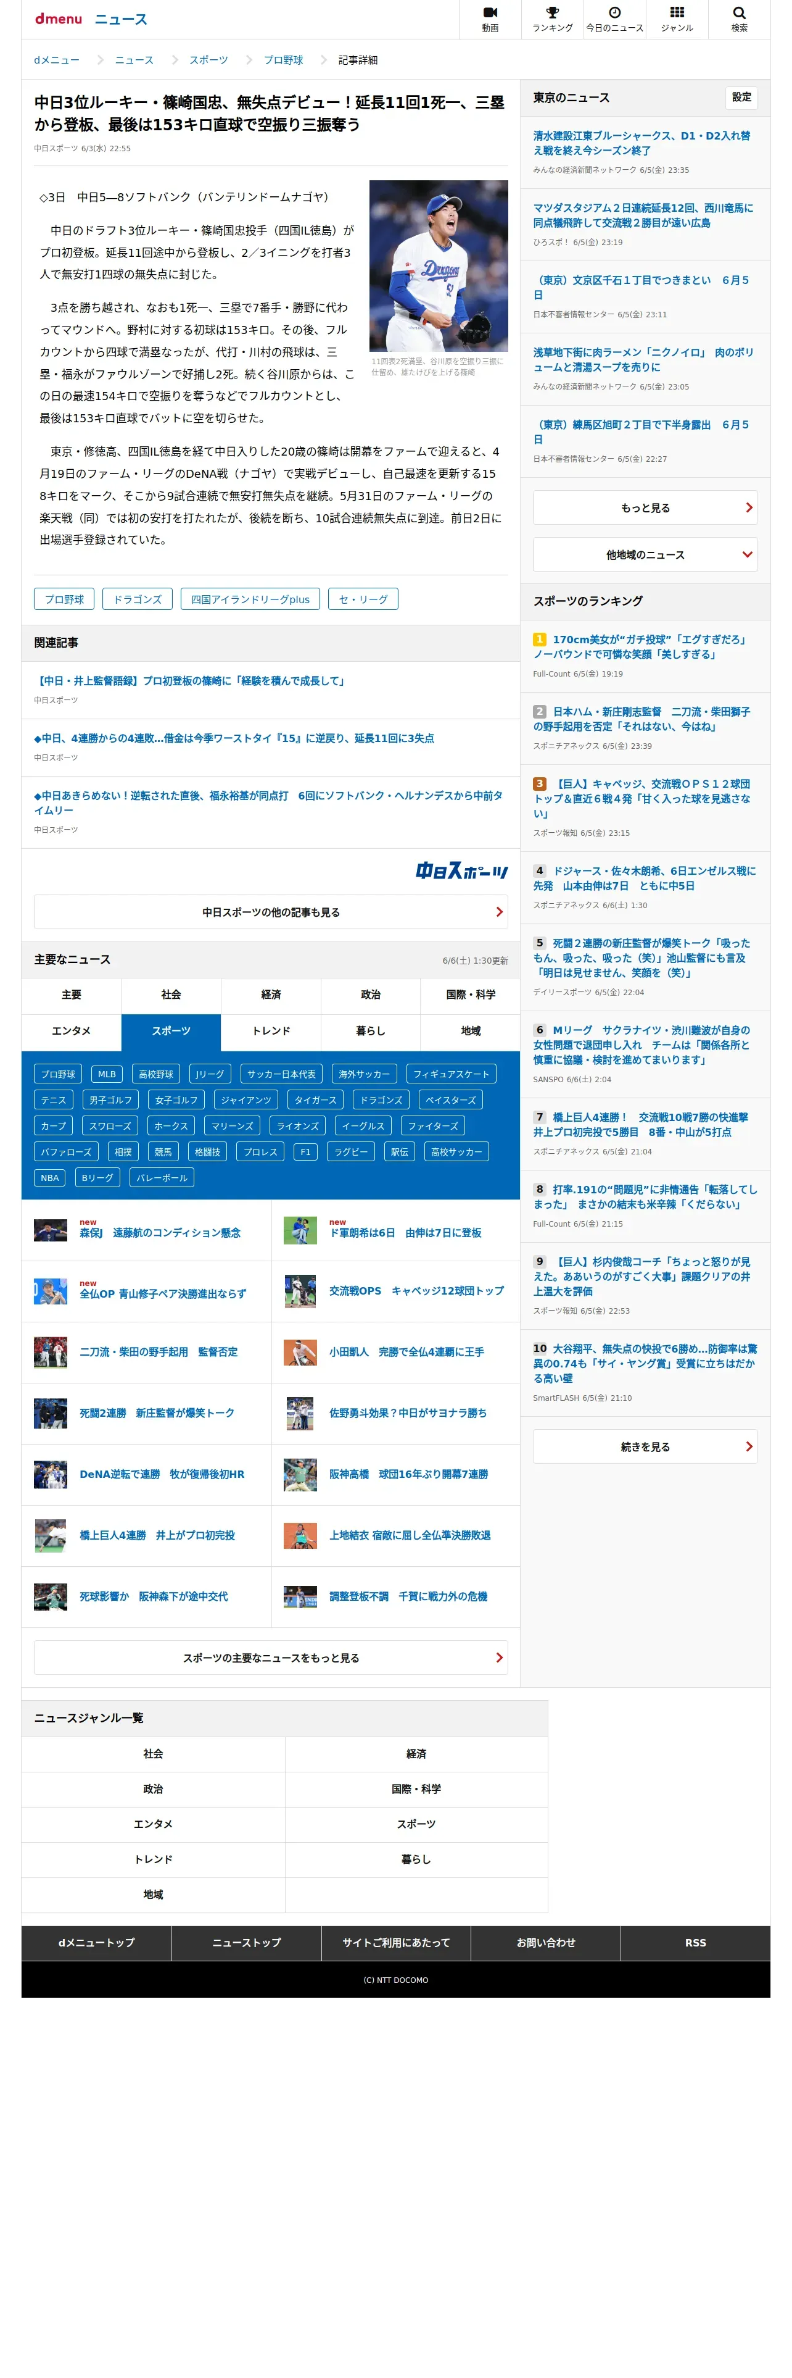Image resolution: width=792 pixels, height=2378 pixels.
Task: Select the 暮らし news tab
Action: pyautogui.click(x=371, y=1031)
